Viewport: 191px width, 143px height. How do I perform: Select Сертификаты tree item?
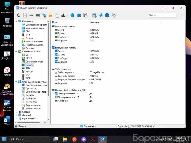33,105
